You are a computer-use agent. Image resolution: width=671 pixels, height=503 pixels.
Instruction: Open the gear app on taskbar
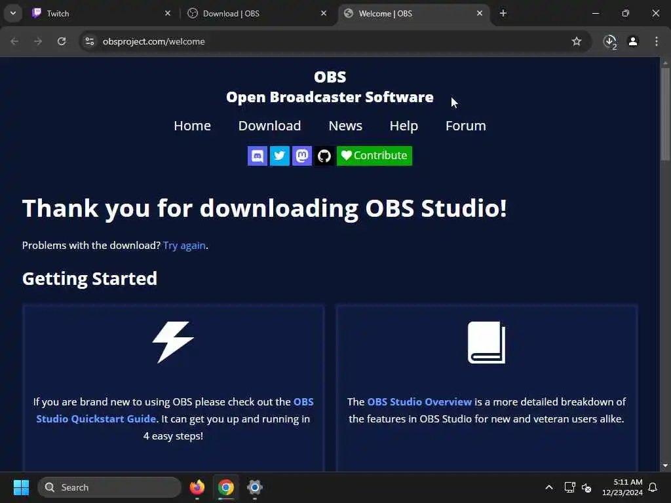[x=255, y=487]
